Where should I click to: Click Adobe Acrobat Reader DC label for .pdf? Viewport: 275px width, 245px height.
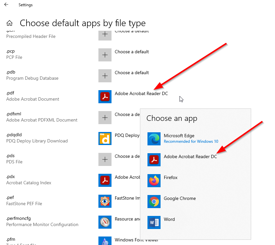pyautogui.click(x=141, y=94)
